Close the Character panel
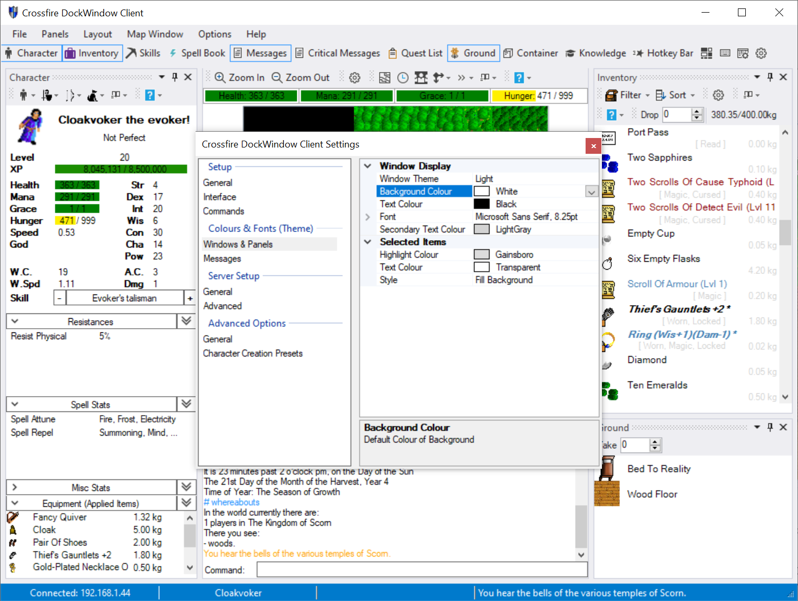Screen dimensions: 798x601 point(188,77)
